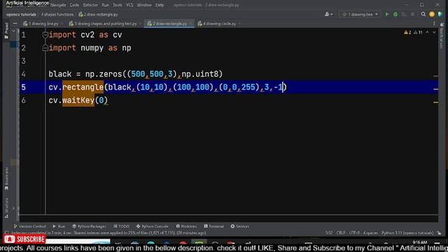Click line number 5 in the gutter
Image resolution: width=448 pixels, height=252 pixels.
(23, 87)
